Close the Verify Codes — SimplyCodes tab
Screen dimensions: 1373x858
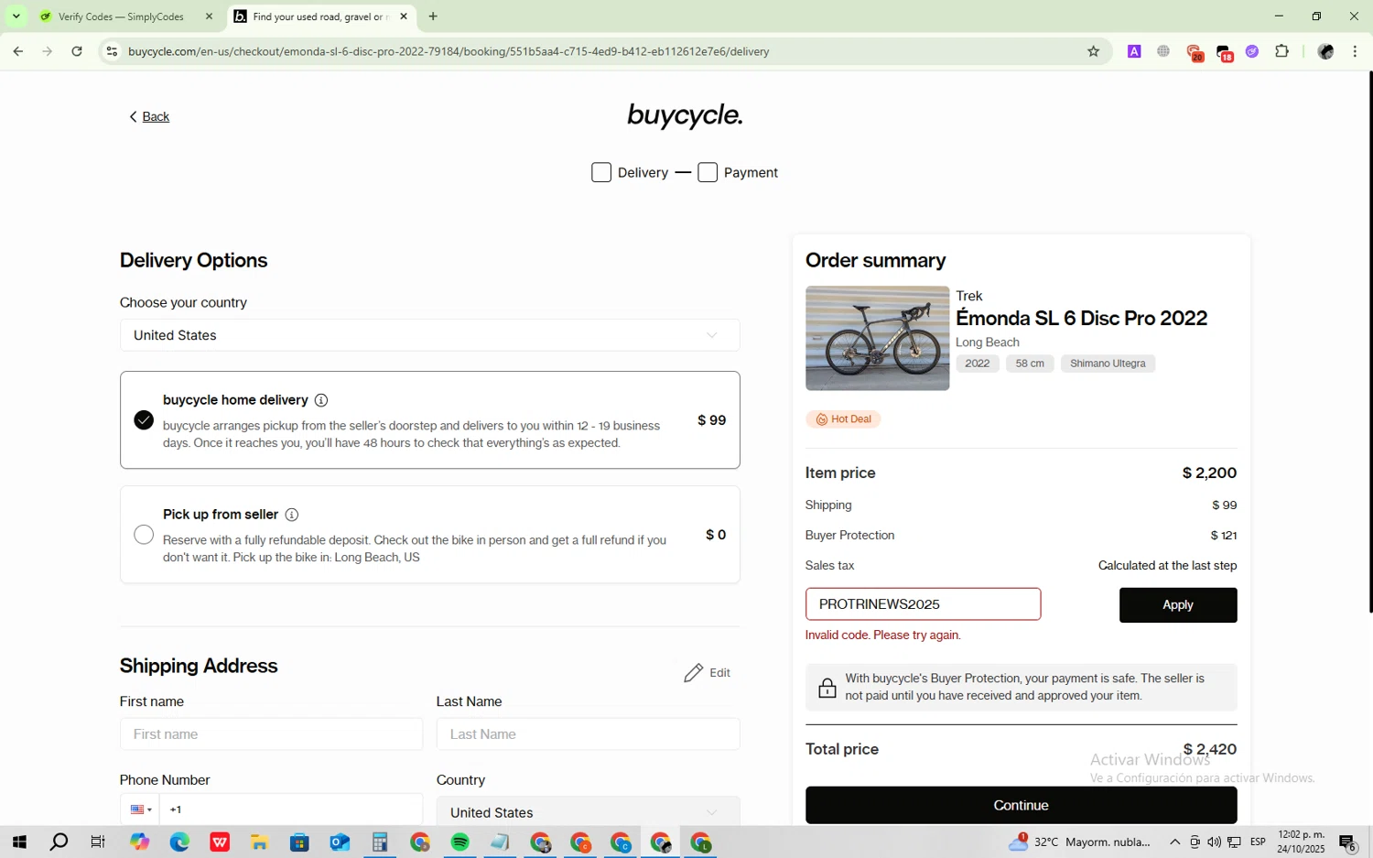click(209, 16)
